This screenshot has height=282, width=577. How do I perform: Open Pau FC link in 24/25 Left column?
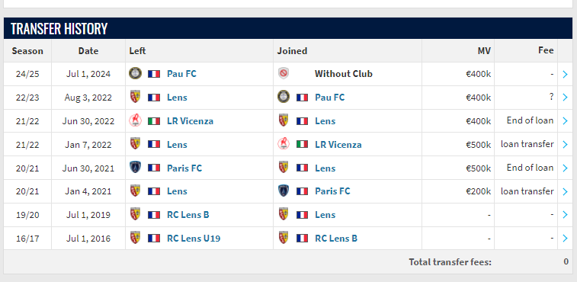pyautogui.click(x=181, y=74)
